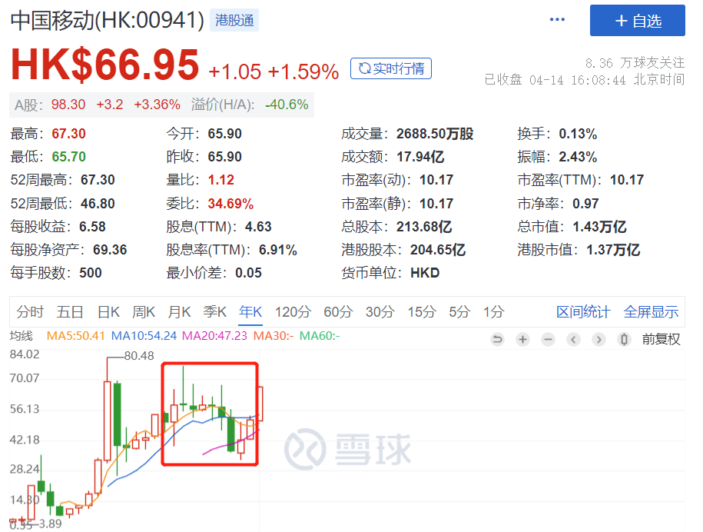Screen dimensions: 703x532
Task: Click the stock title 中国移动(HK:00941)
Action: [x=107, y=21]
